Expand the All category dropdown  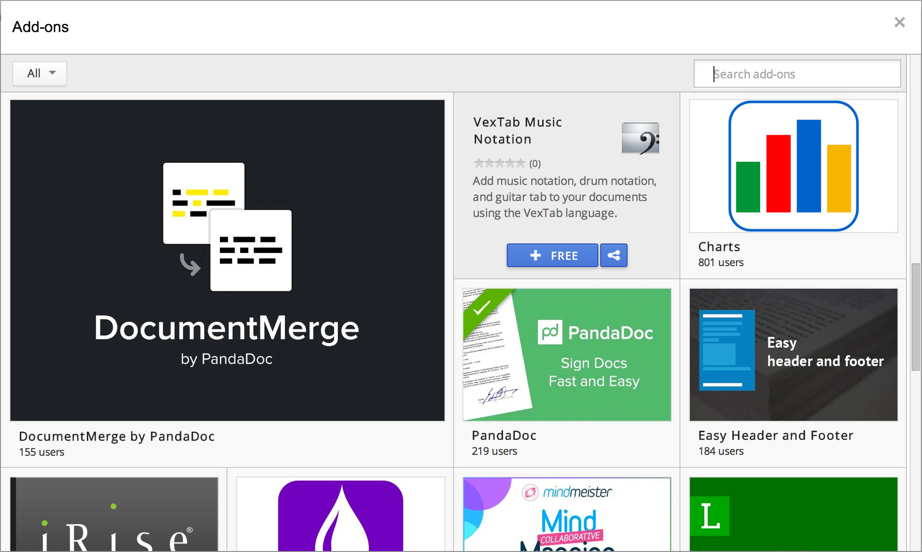40,73
